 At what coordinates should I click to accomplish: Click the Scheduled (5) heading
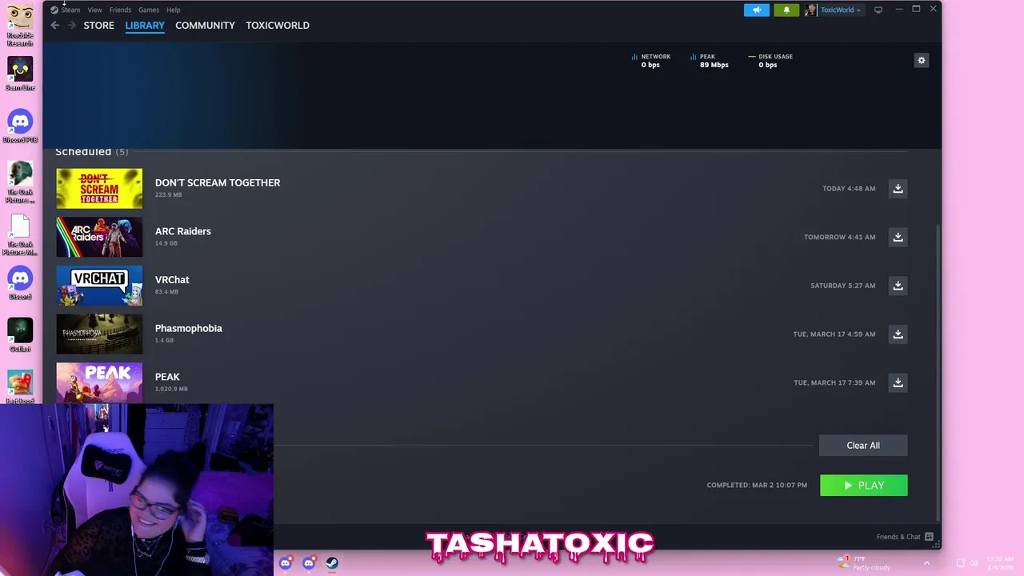pyautogui.click(x=91, y=152)
